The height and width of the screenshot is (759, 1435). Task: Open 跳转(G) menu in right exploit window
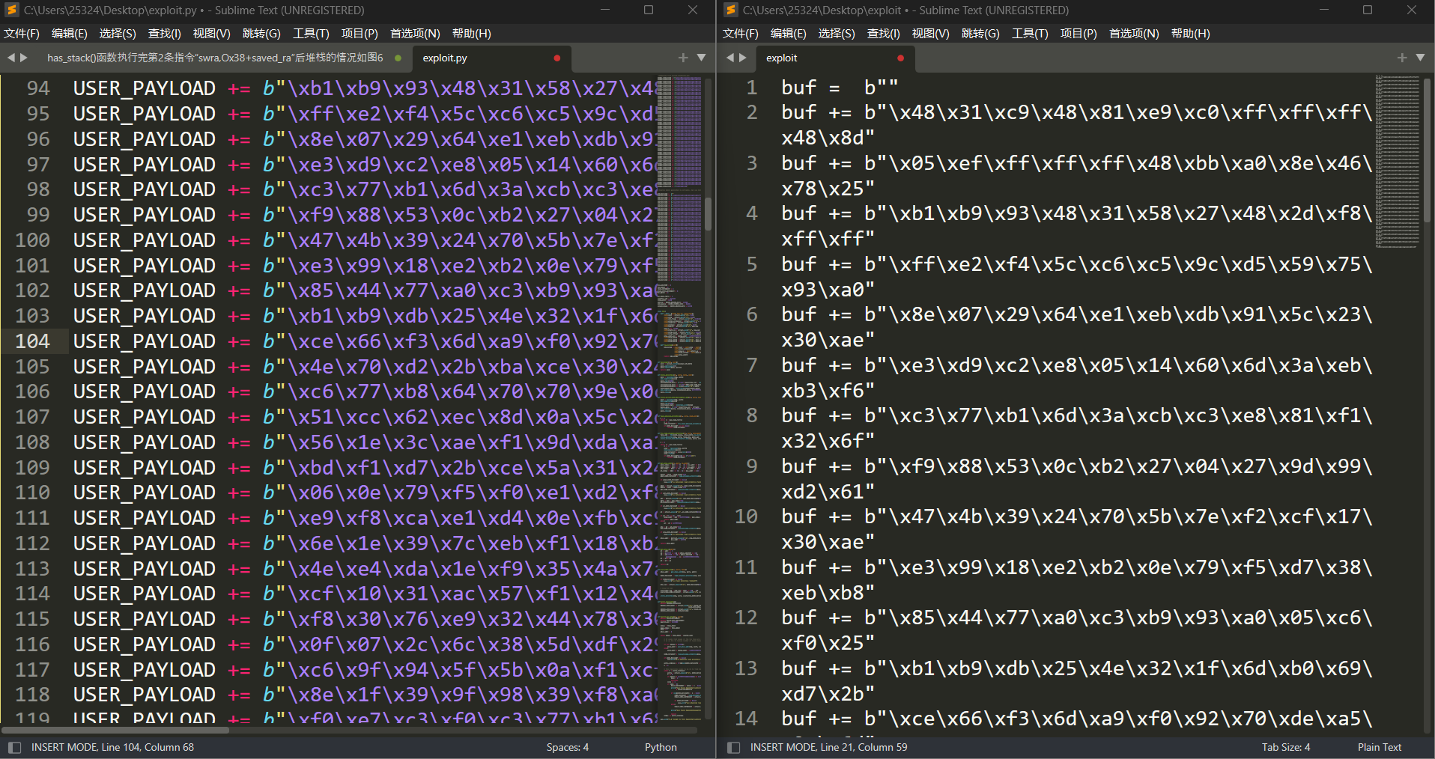[x=980, y=34]
